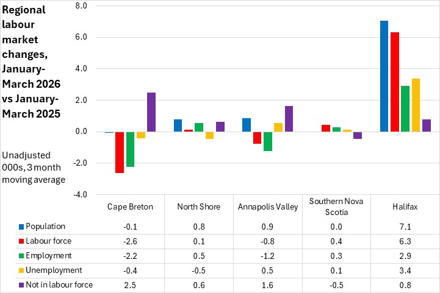This screenshot has height=293, width=440.
Task: Select the North Shore Unemployment value -0.5
Action: click(x=199, y=270)
